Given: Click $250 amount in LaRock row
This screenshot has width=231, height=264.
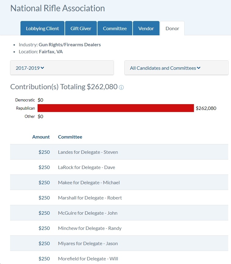Looking at the screenshot, I should click(x=44, y=167).
